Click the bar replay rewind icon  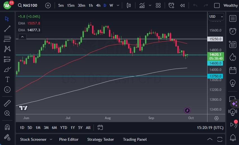[x=182, y=5]
